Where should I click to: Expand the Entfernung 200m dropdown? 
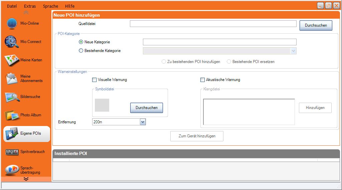(143, 122)
